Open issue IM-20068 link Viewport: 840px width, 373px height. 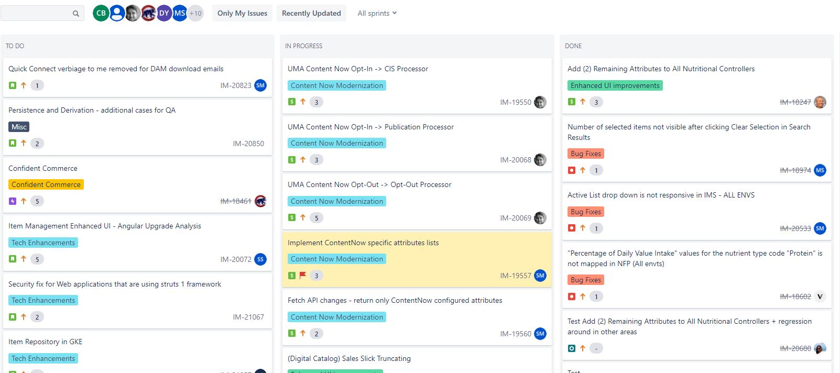[x=516, y=160]
